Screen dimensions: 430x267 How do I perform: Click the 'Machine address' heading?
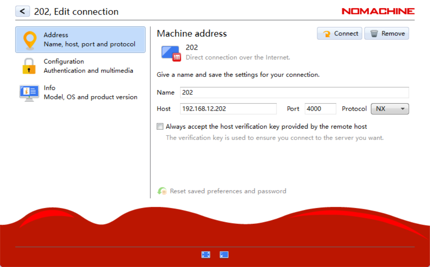pos(192,33)
